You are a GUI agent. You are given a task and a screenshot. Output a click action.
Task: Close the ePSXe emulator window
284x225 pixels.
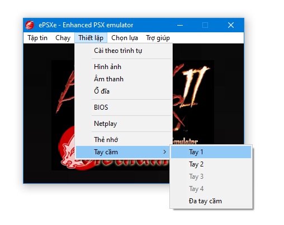(x=231, y=25)
